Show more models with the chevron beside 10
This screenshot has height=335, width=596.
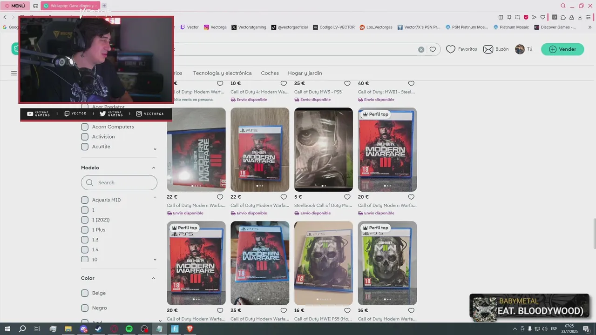click(155, 260)
